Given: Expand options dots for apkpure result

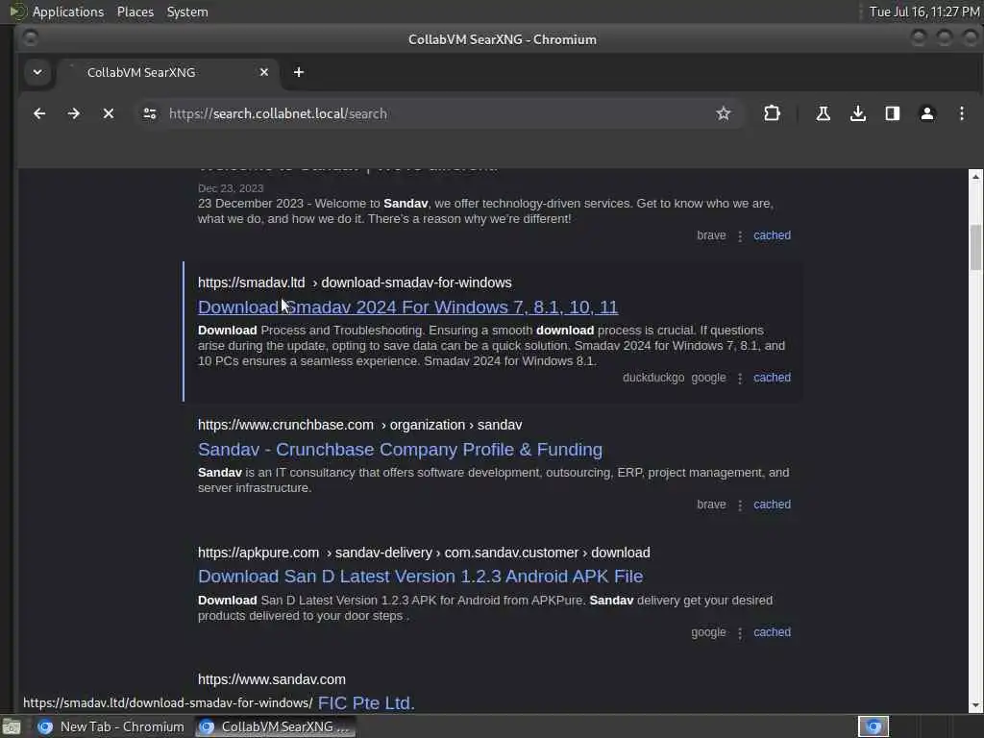Looking at the screenshot, I should 740,632.
